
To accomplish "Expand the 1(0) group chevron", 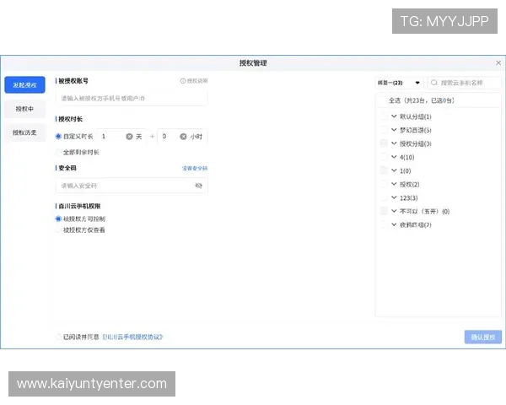I will (x=394, y=170).
